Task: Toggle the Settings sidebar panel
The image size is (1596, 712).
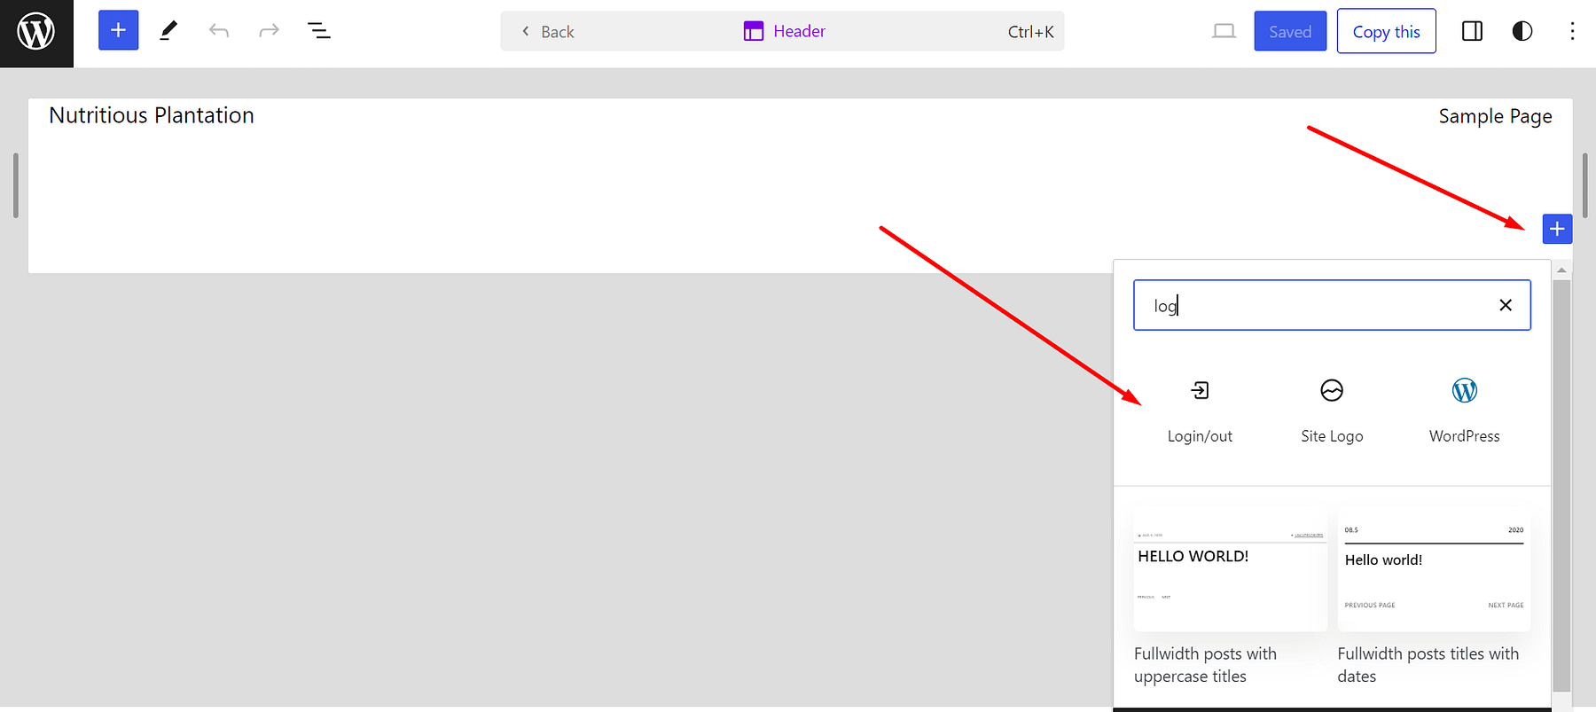Action: 1472,31
